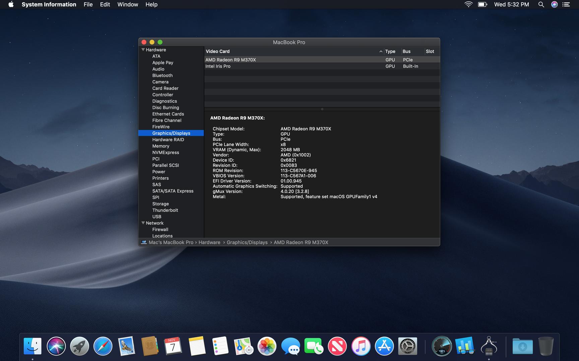579x361 pixels.
Task: Open the System Information menu
Action: tap(49, 4)
